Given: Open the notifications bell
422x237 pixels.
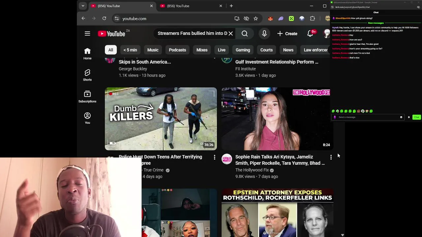Looking at the screenshot, I should click(x=310, y=34).
